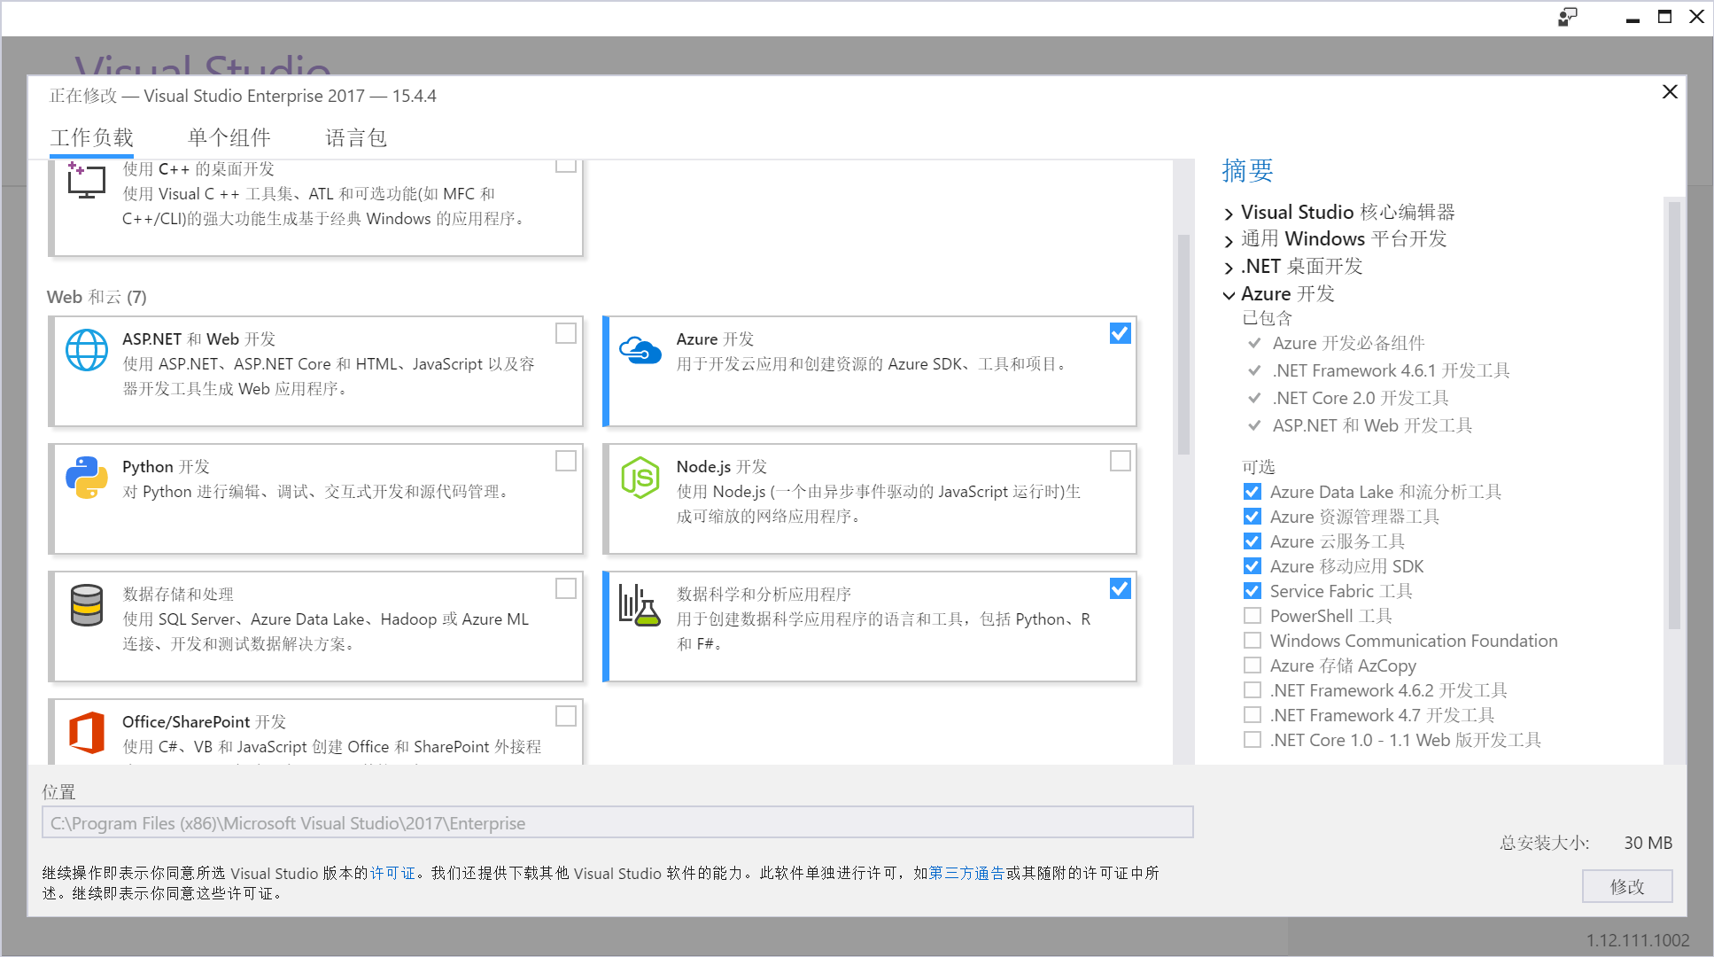This screenshot has height=957, width=1714.
Task: Enable .NET Framework 4.6.2 开发工具
Action: [1253, 690]
